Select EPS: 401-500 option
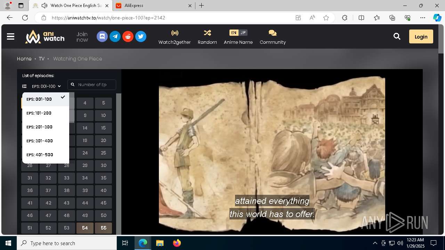445x250 pixels. point(46,155)
